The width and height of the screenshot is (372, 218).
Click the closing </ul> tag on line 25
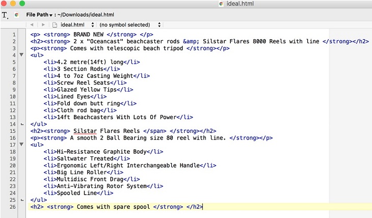coord(39,200)
